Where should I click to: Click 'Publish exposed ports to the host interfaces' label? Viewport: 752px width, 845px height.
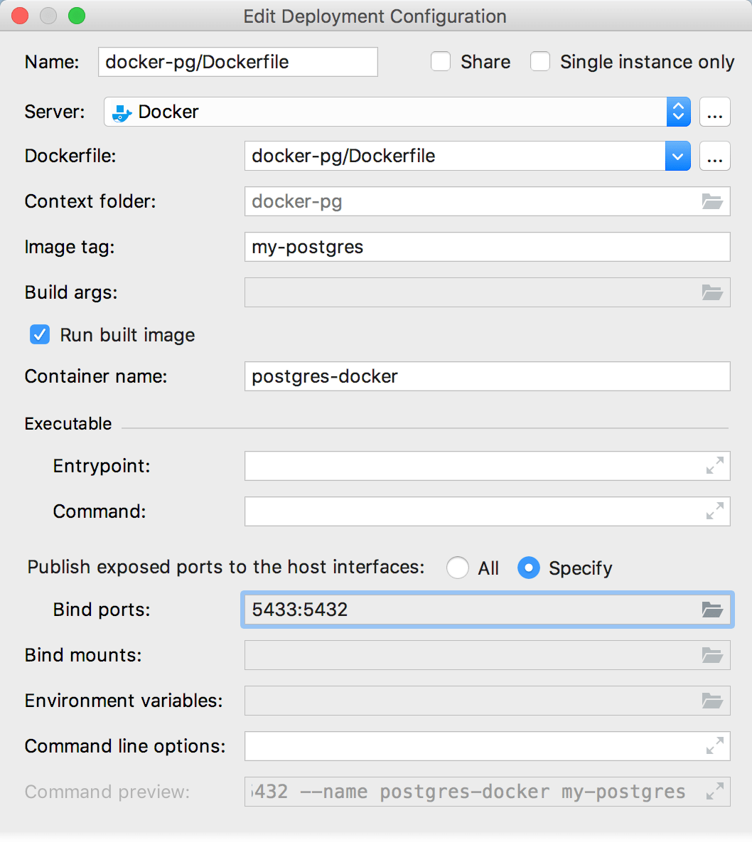(226, 567)
